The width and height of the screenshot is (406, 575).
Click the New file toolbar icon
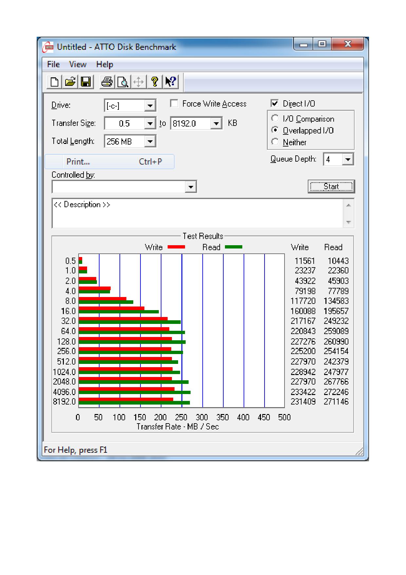(54, 82)
